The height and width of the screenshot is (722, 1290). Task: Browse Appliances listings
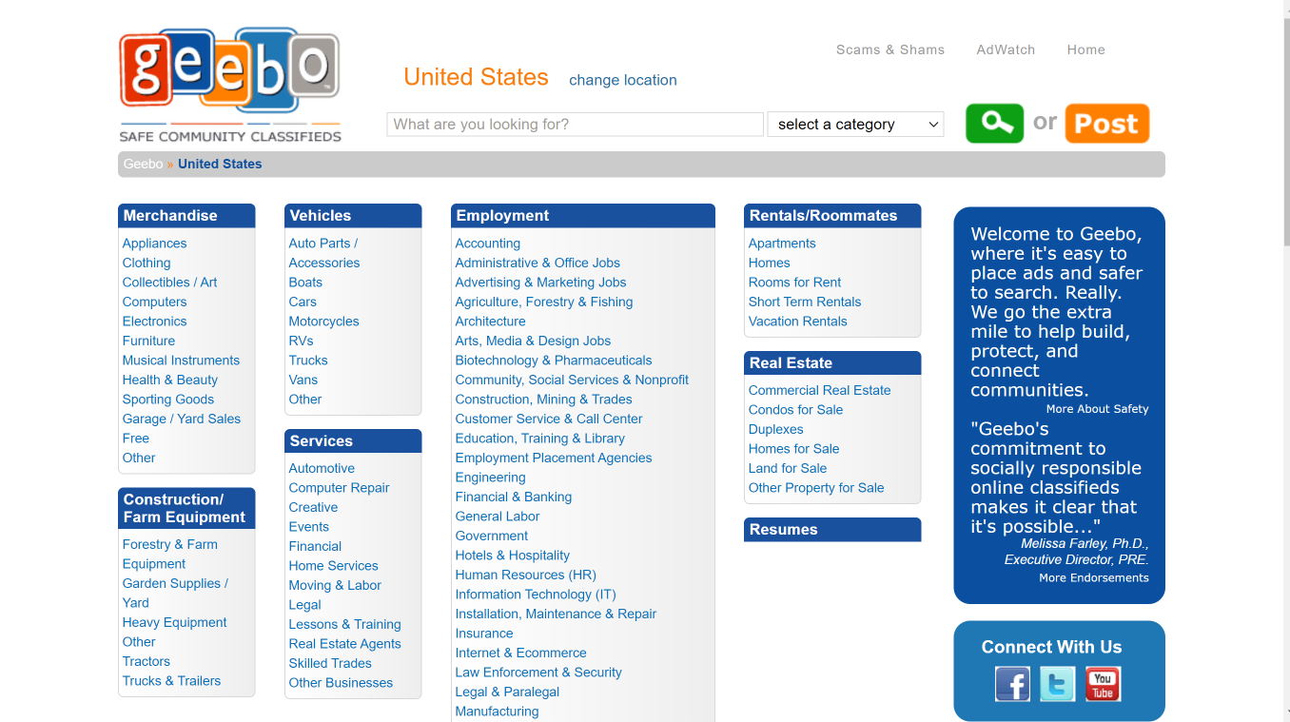click(x=154, y=244)
